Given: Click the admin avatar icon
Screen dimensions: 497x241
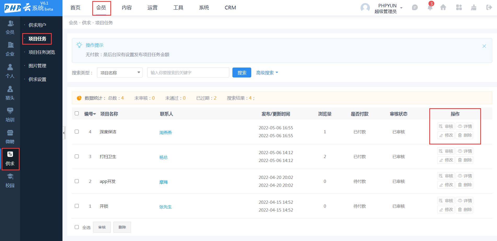Looking at the screenshot, I should tap(365, 8).
